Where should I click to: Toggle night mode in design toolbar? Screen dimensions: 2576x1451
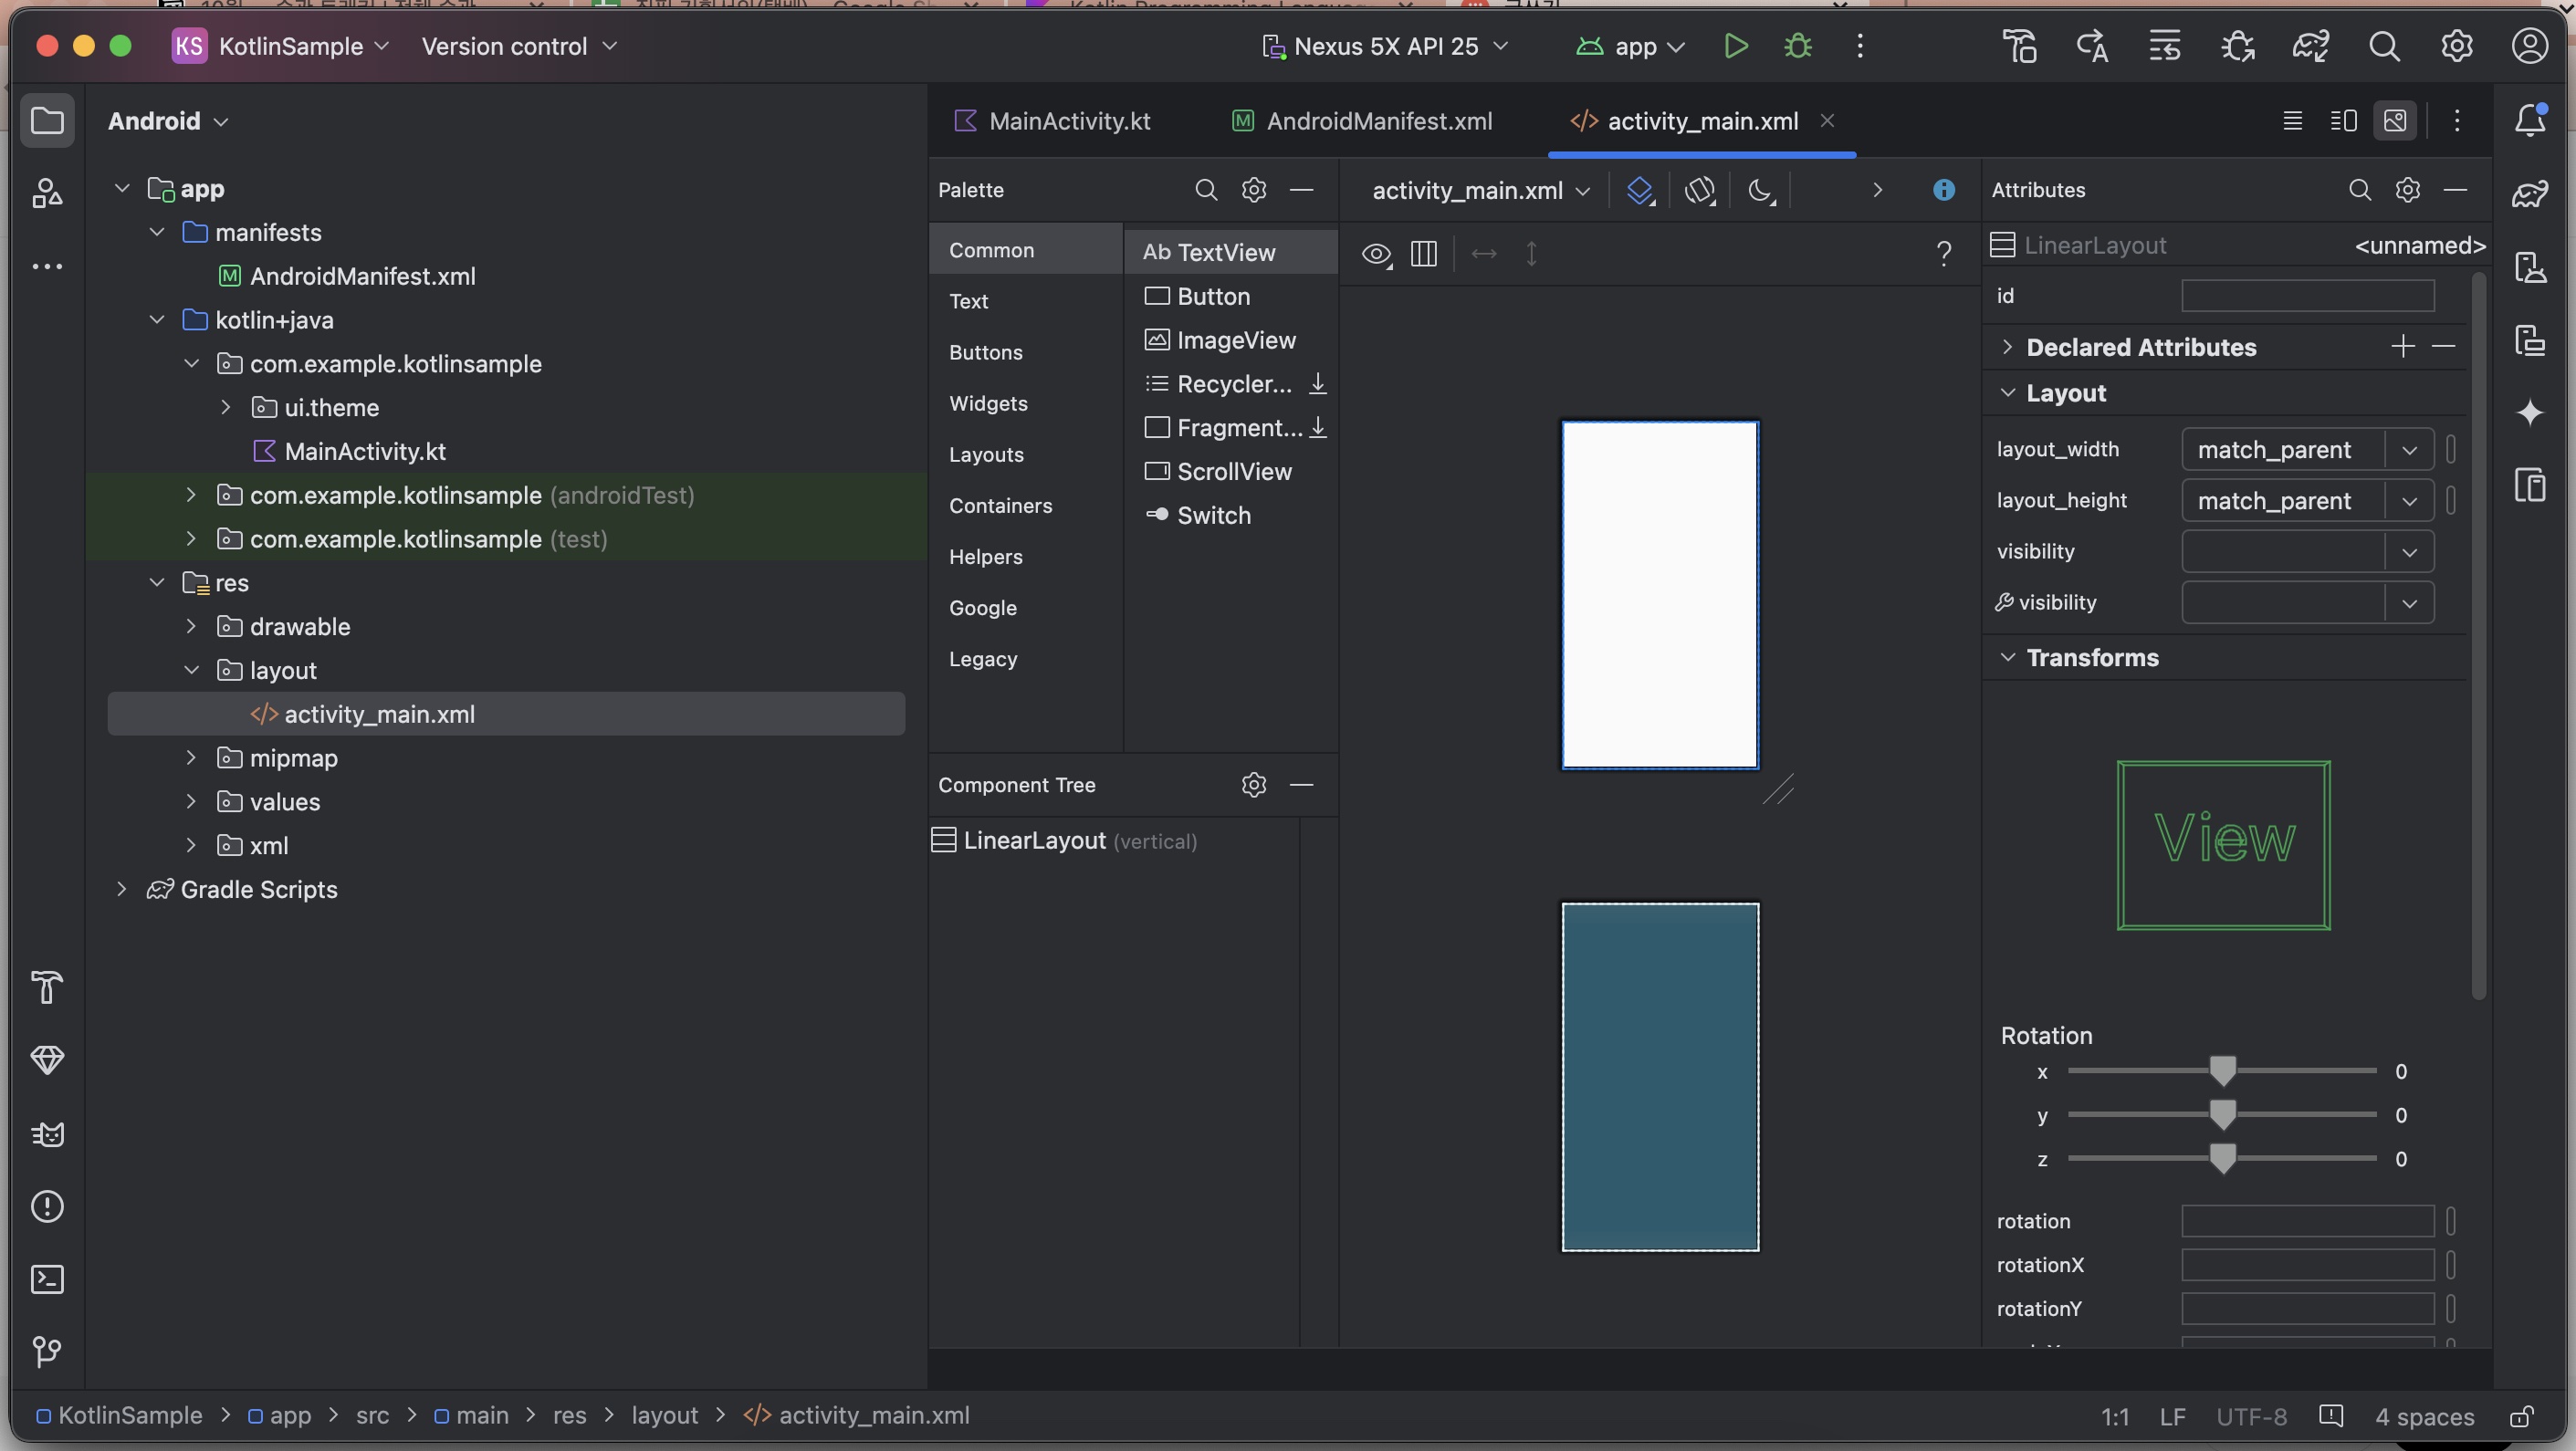[x=1760, y=190]
